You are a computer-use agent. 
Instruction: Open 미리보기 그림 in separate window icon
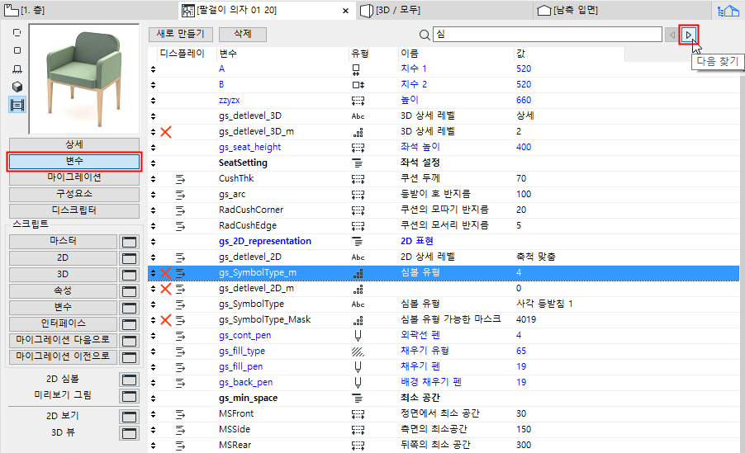(x=129, y=396)
